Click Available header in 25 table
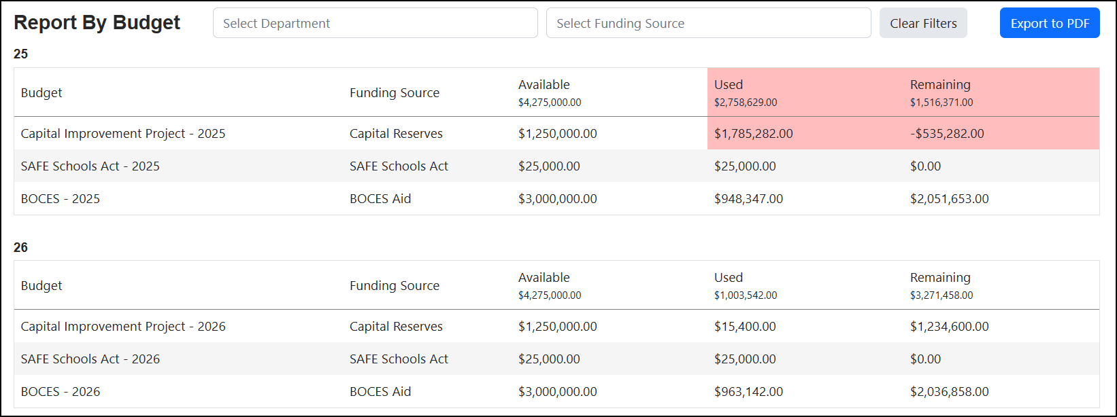1117x417 pixels. point(544,85)
